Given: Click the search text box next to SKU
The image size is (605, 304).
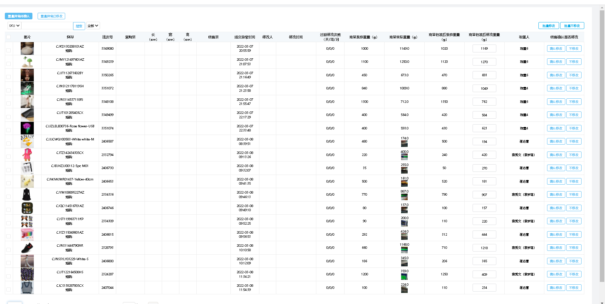Looking at the screenshot, I should coord(47,26).
